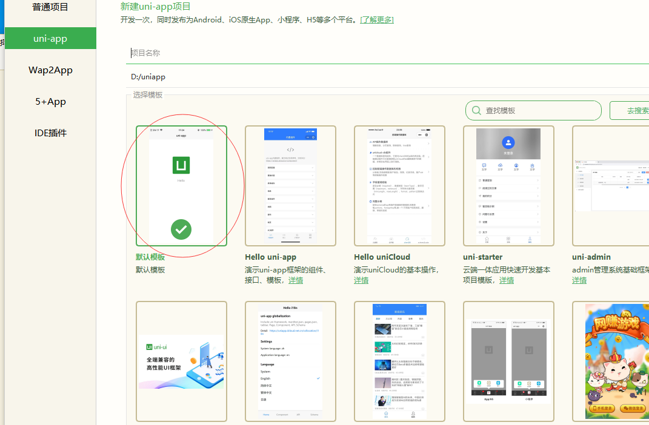
Task: Click the user avatar icon in uni-starter preview
Action: [x=508, y=143]
